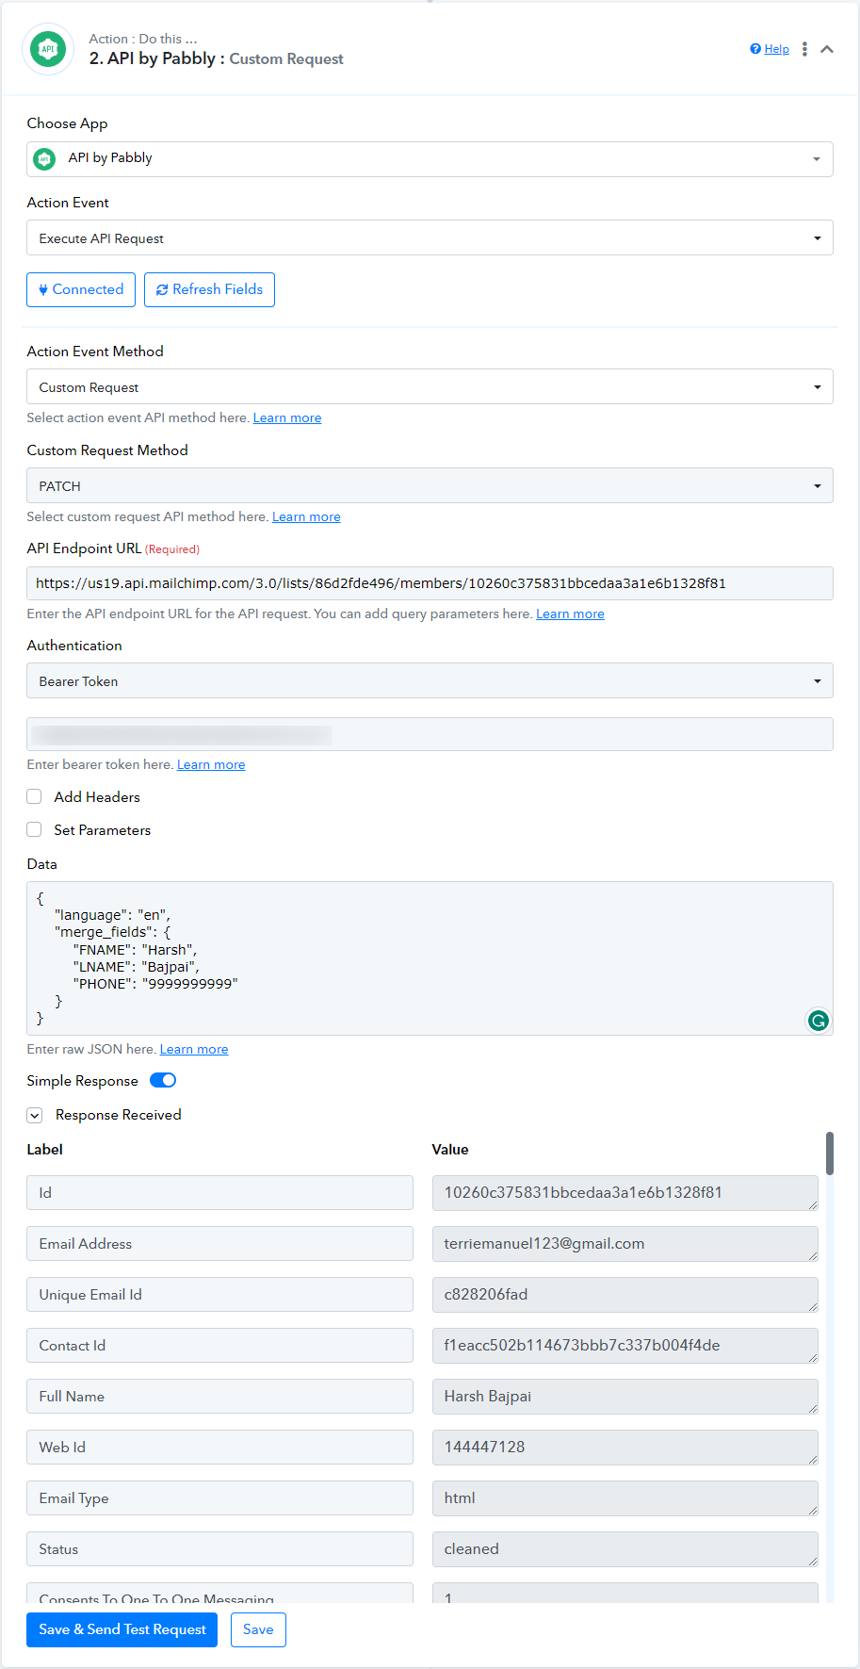
Task: Click Save & Send Test Request
Action: 122,1629
